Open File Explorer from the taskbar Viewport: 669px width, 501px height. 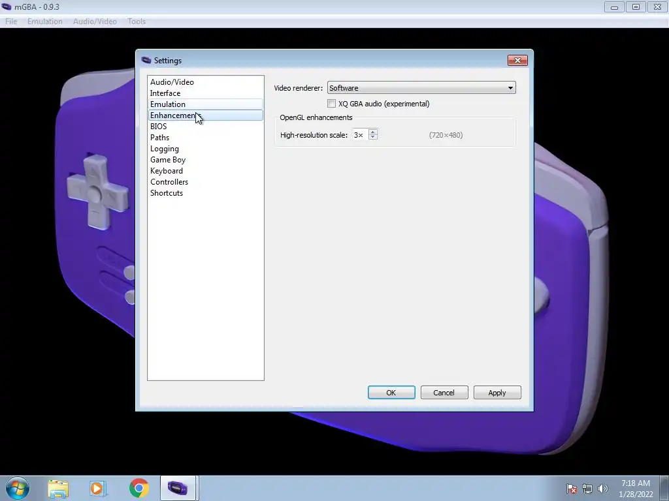[58, 489]
